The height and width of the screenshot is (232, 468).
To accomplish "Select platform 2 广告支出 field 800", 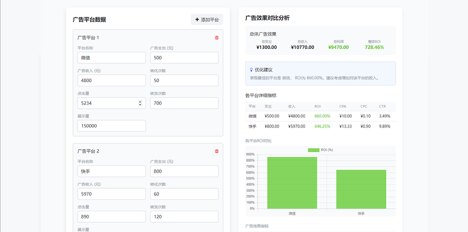I will coord(184,171).
